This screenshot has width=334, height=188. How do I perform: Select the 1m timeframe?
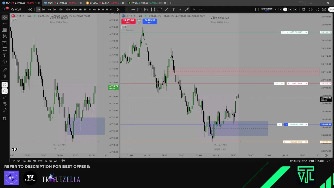38,9
